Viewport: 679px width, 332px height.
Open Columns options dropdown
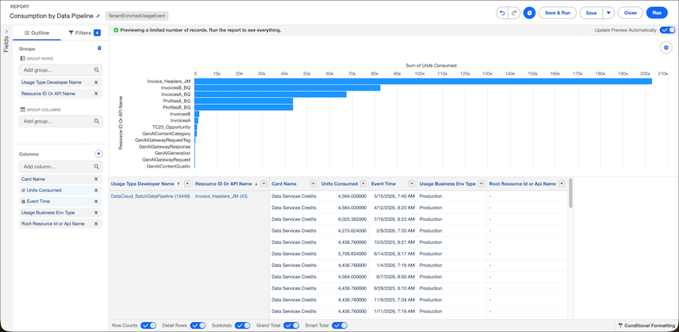click(x=99, y=154)
